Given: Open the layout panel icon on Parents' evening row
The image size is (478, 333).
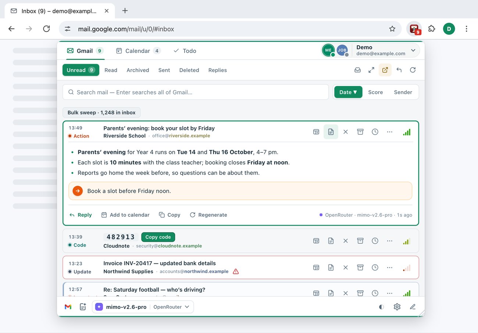Looking at the screenshot, I should click(x=316, y=132).
